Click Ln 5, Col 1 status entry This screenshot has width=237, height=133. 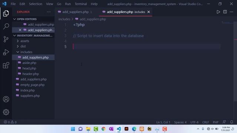click(163, 122)
